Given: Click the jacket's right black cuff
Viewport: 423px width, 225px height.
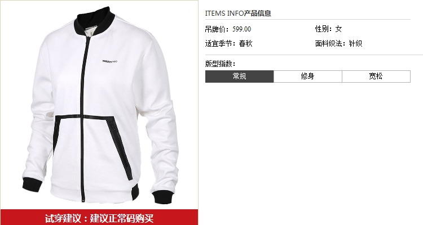Looking at the screenshot, I should 162,197.
